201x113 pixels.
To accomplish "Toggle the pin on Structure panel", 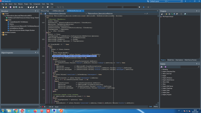I will pyautogui.click(x=35, y=11).
